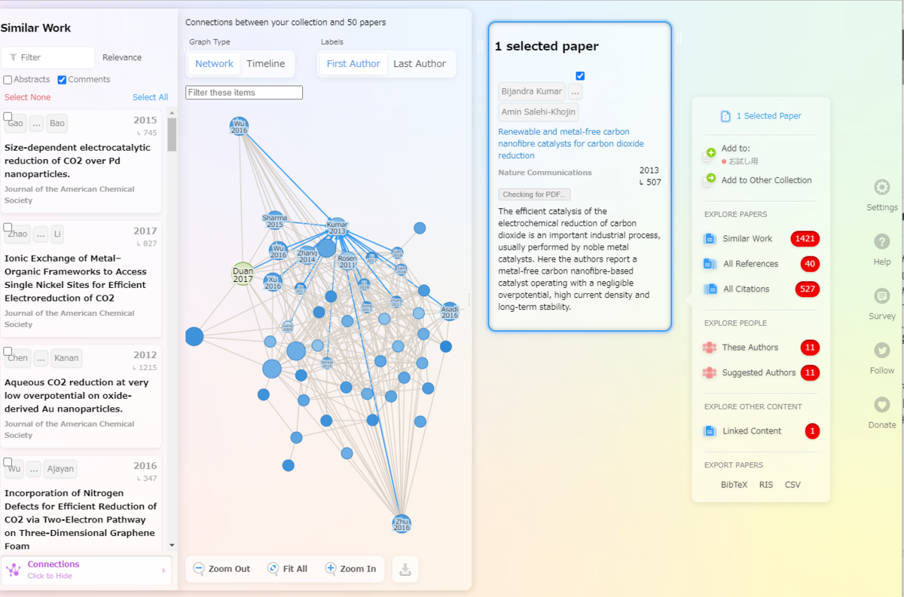Image resolution: width=904 pixels, height=597 pixels.
Task: Select the Duan 2017 green node
Action: tap(243, 274)
